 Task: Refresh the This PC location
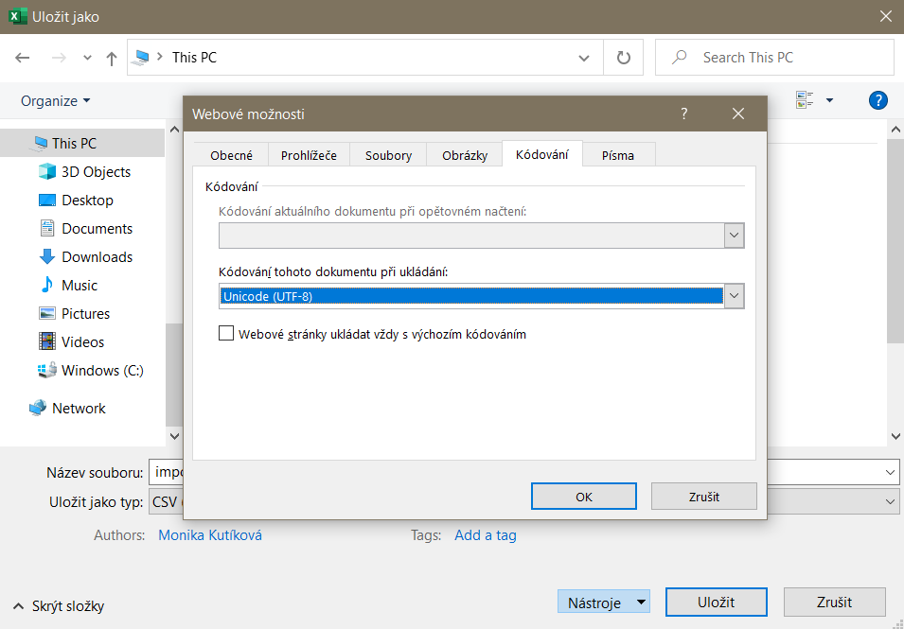623,58
